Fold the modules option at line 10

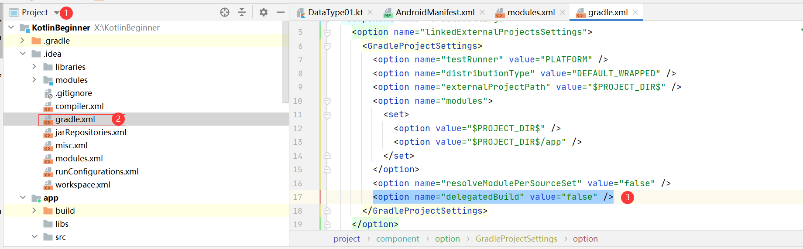click(327, 101)
